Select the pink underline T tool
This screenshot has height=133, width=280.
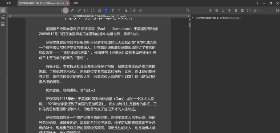pyautogui.click(x=113, y=11)
